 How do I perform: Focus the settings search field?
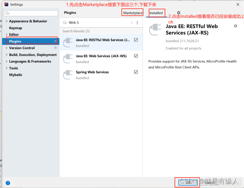coord(31,13)
